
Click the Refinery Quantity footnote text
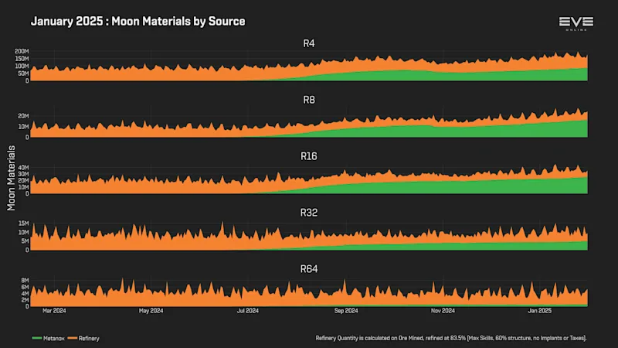coord(451,338)
